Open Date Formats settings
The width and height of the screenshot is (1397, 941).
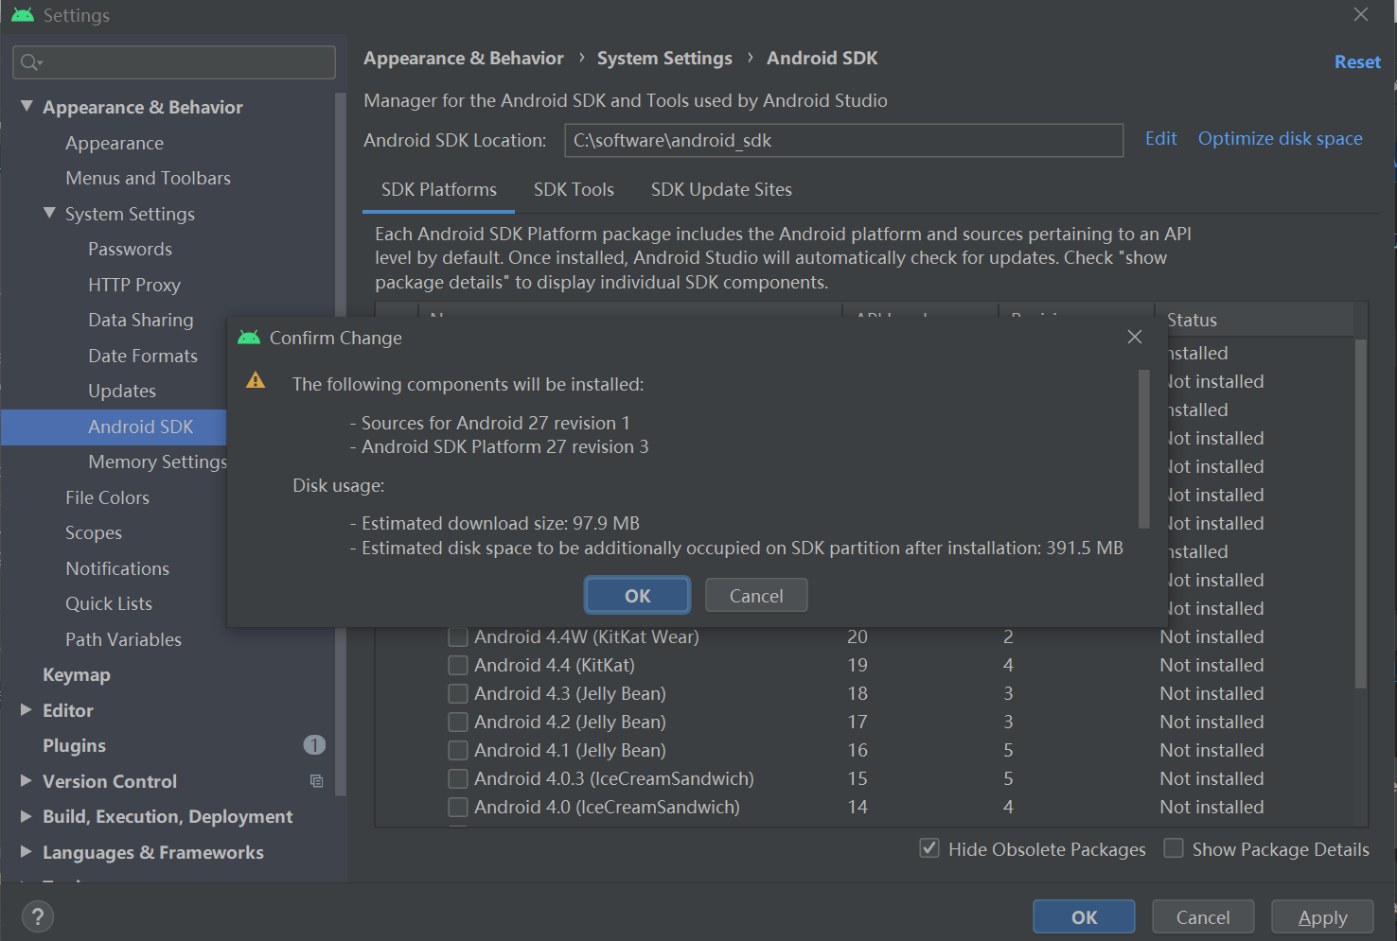click(x=143, y=356)
